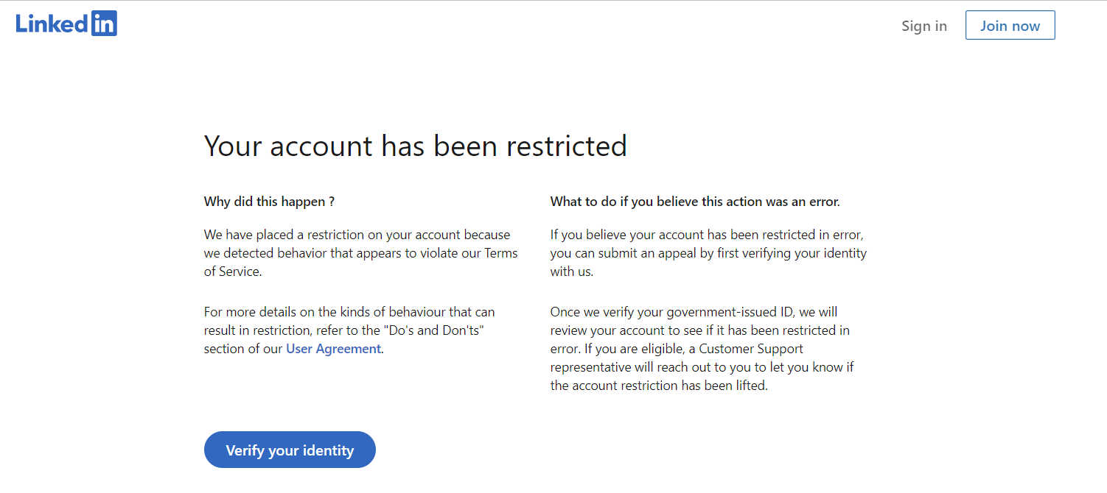Viewport: 1107px width, 493px height.
Task: Click the 'Your account has been restricted' heading
Action: pyautogui.click(x=415, y=146)
